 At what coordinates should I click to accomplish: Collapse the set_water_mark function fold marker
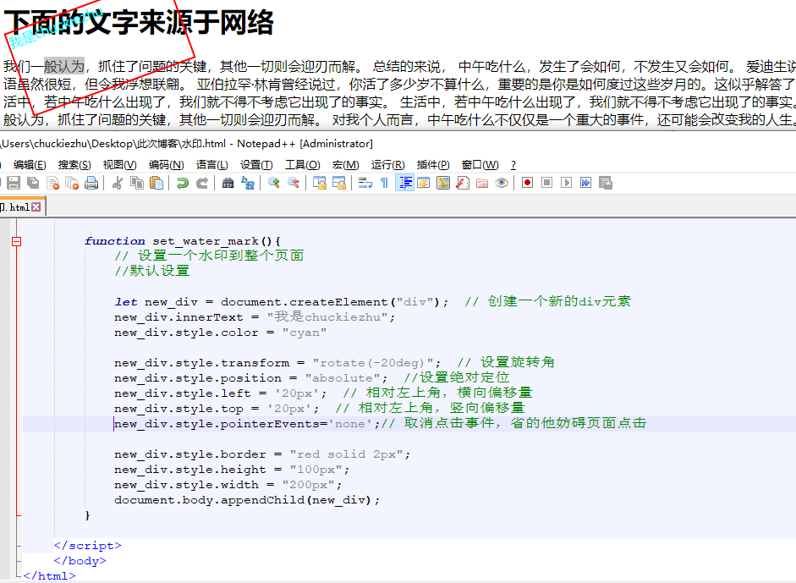[16, 242]
